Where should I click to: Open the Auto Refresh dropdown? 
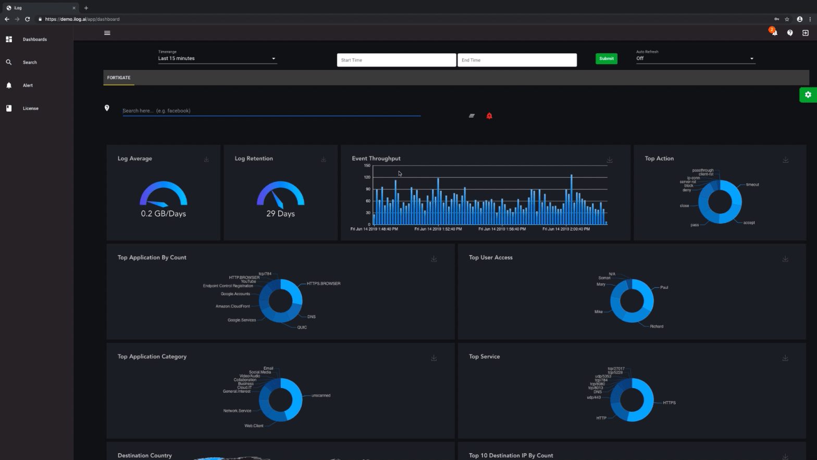point(695,58)
